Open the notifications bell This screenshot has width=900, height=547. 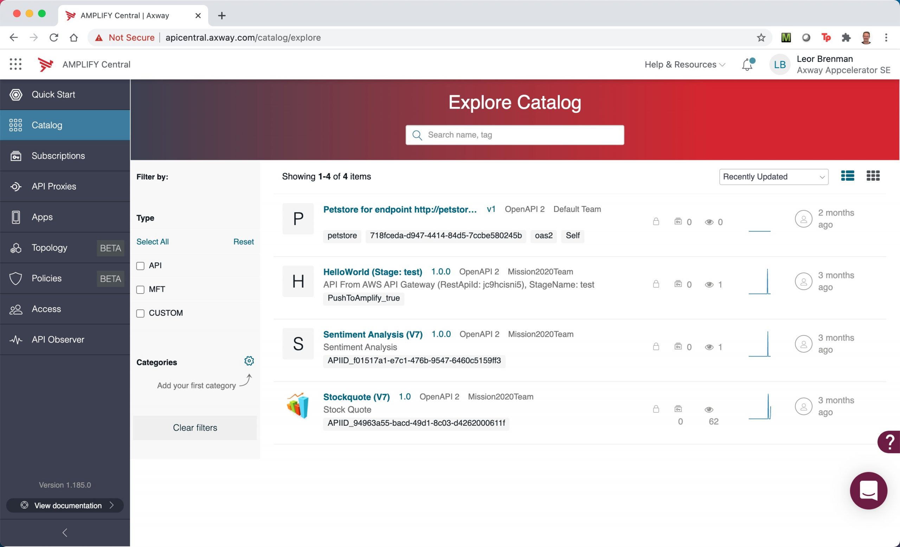point(748,64)
